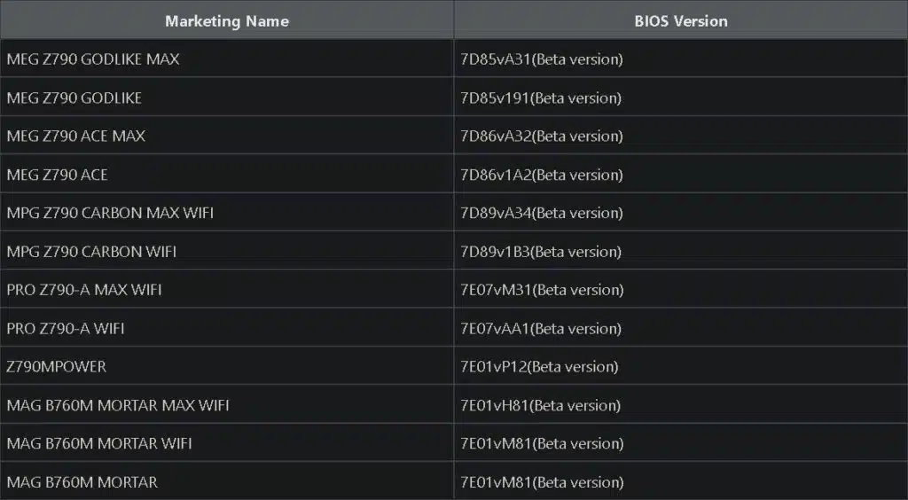Select the Z790MPOWER board name
The width and height of the screenshot is (908, 500).
point(56,367)
